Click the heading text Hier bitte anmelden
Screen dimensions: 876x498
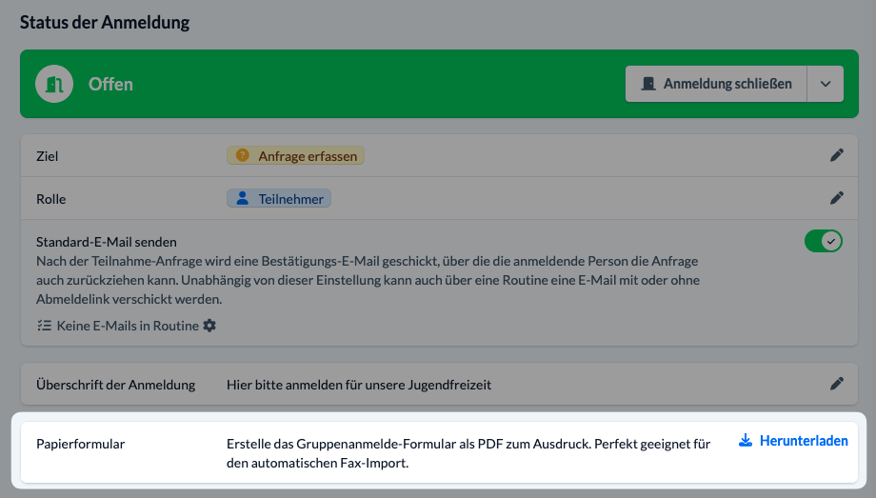click(x=358, y=385)
